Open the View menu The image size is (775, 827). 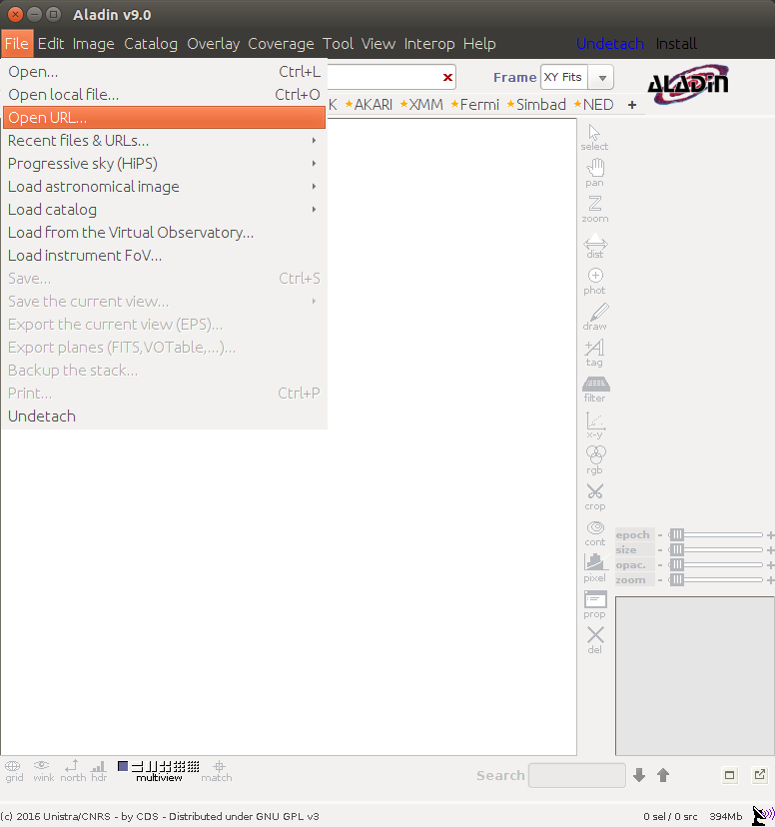coord(378,43)
